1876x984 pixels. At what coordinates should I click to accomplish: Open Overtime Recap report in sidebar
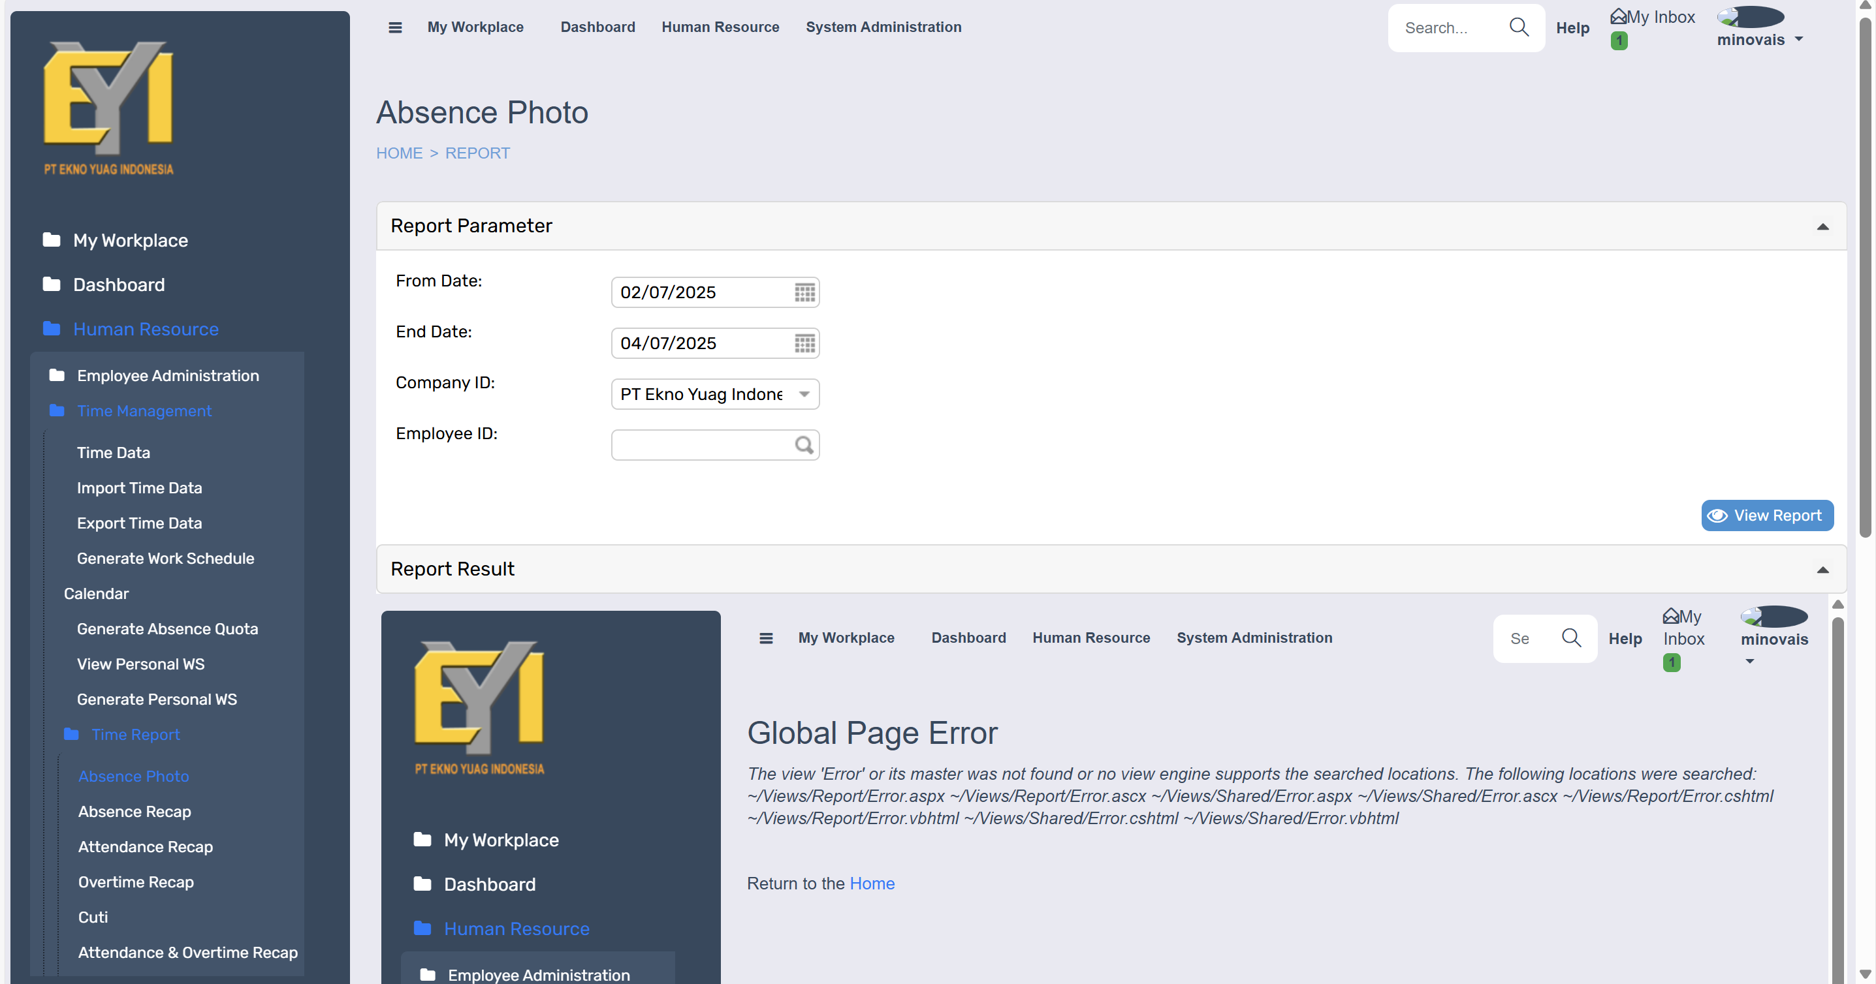point(135,882)
